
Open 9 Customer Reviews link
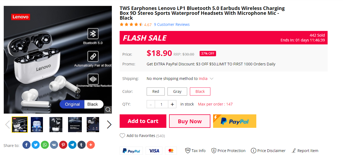(172, 24)
